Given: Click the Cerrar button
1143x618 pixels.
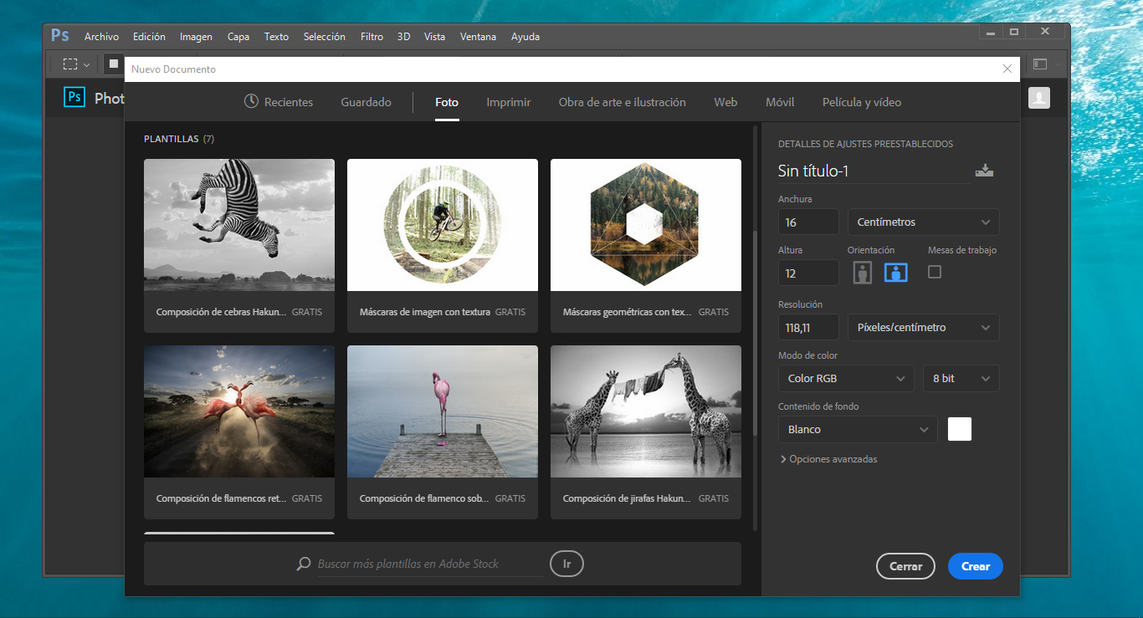Looking at the screenshot, I should point(905,566).
